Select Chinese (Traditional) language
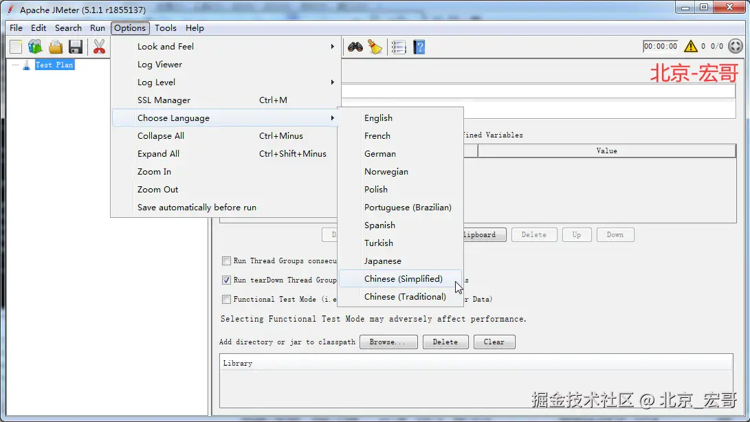This screenshot has width=750, height=422. point(400,297)
